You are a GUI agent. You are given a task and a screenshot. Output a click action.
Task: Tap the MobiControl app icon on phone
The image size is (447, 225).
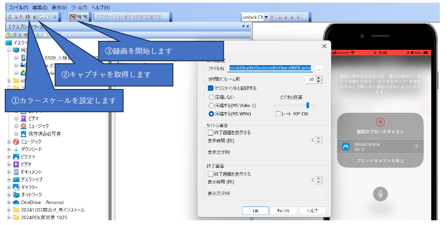(x=346, y=147)
